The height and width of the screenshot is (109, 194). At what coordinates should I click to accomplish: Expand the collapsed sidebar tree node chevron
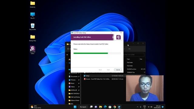click(67, 63)
